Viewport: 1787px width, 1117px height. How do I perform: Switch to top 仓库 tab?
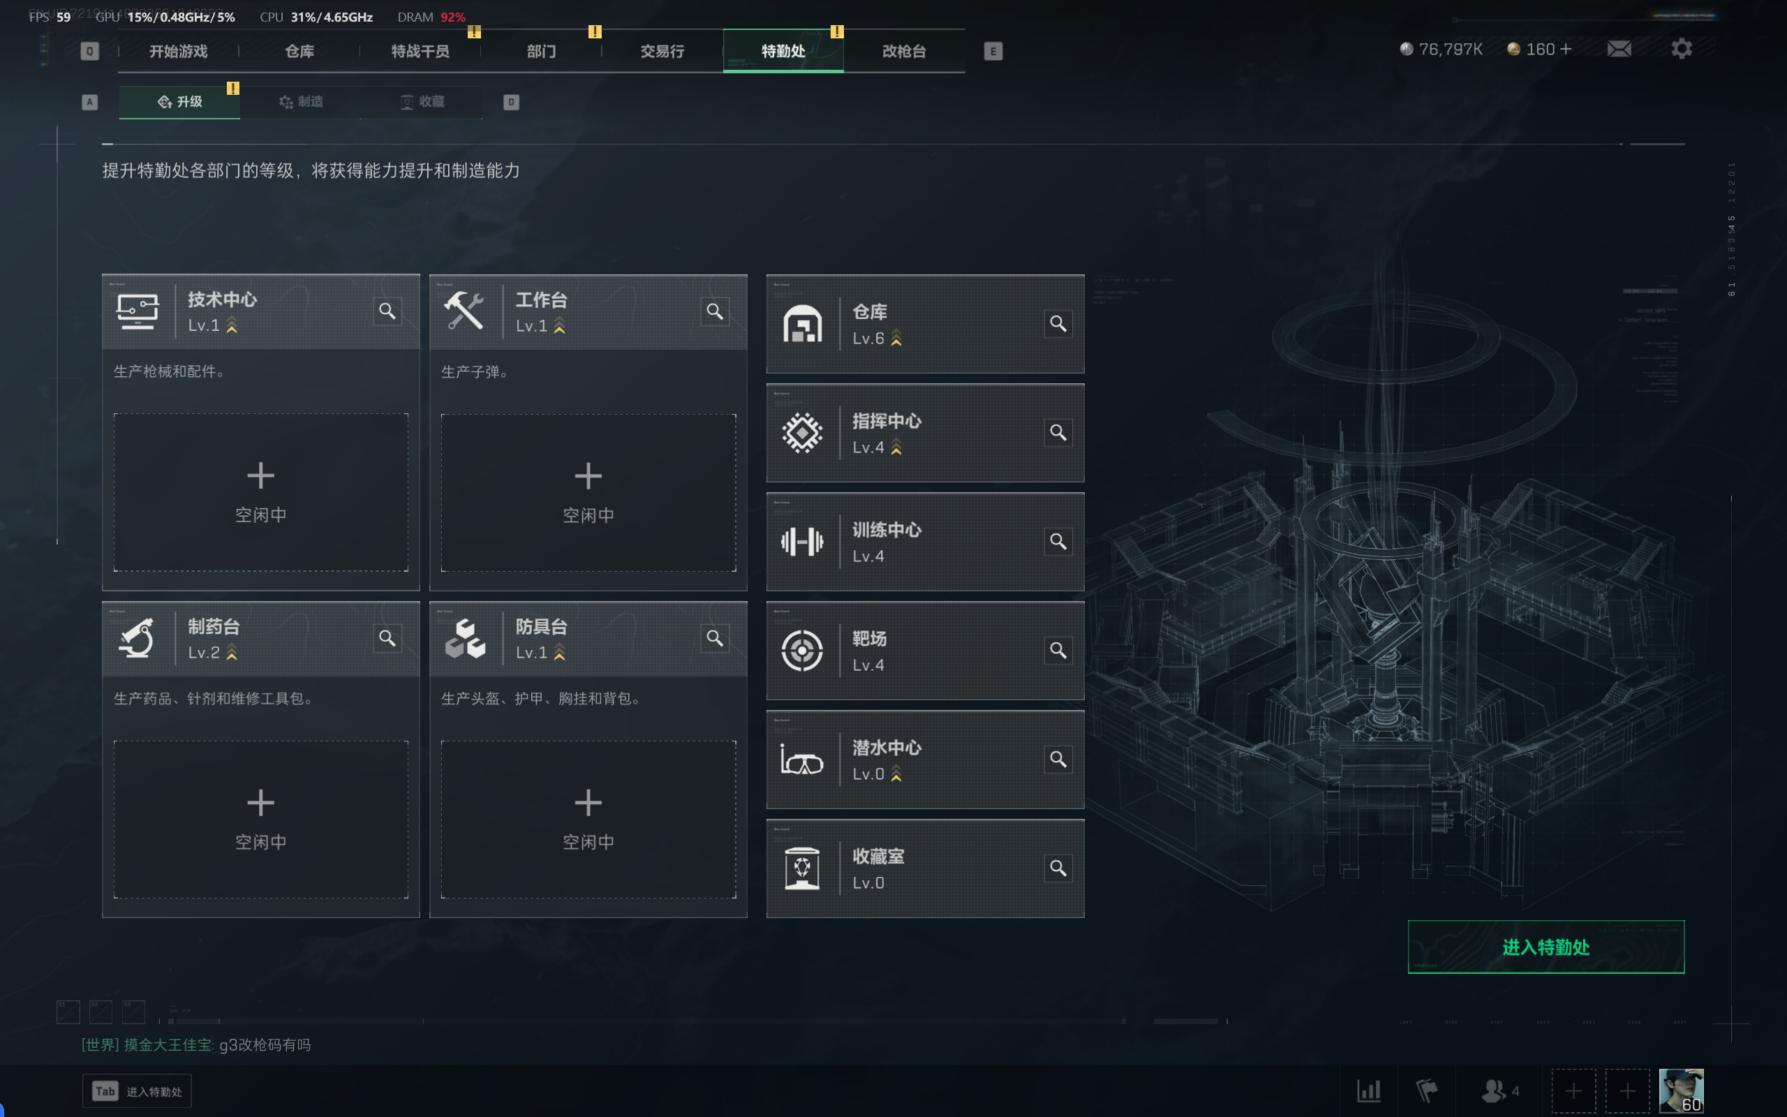[299, 51]
